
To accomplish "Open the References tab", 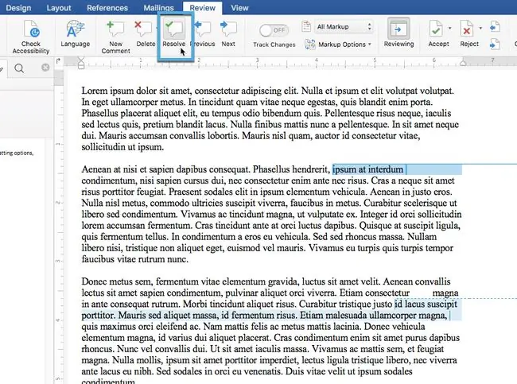I will coord(107,8).
